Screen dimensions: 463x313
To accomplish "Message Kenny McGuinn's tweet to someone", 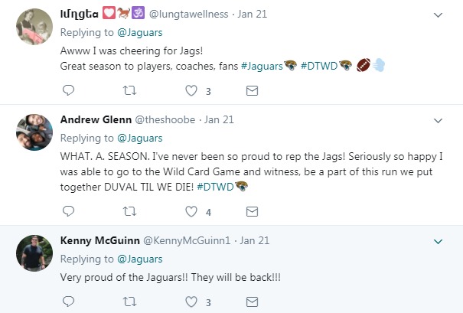I will point(252,302).
